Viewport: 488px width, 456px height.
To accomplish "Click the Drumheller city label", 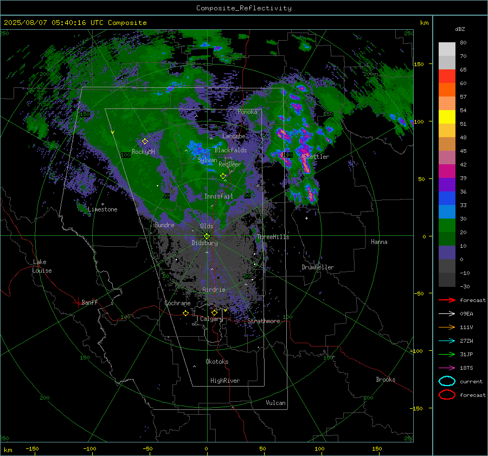I will 318,267.
